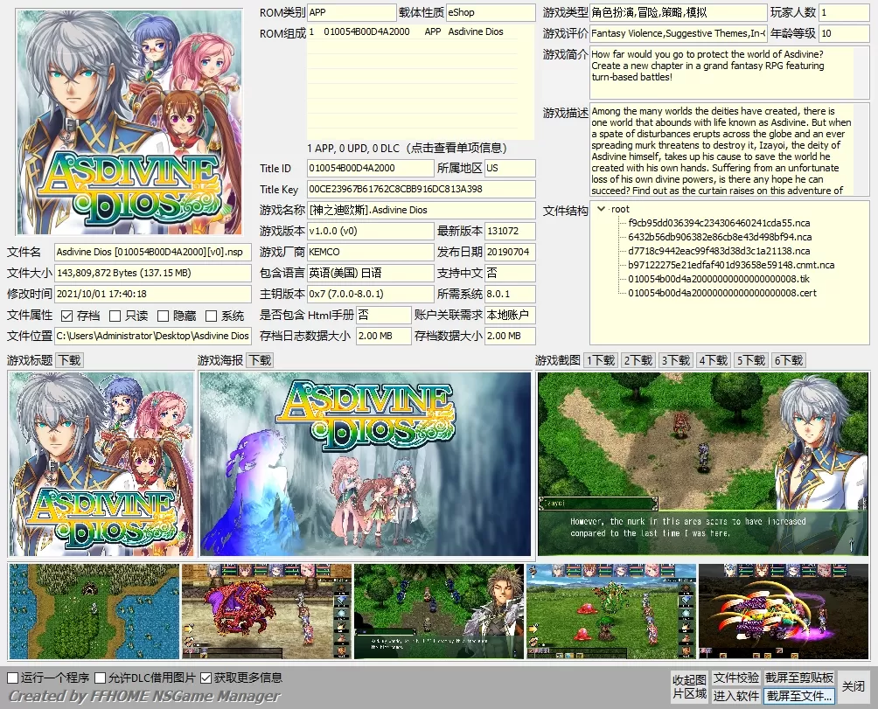Open the red dragon battle screenshot
Screen dimensions: 878x709
click(267, 611)
